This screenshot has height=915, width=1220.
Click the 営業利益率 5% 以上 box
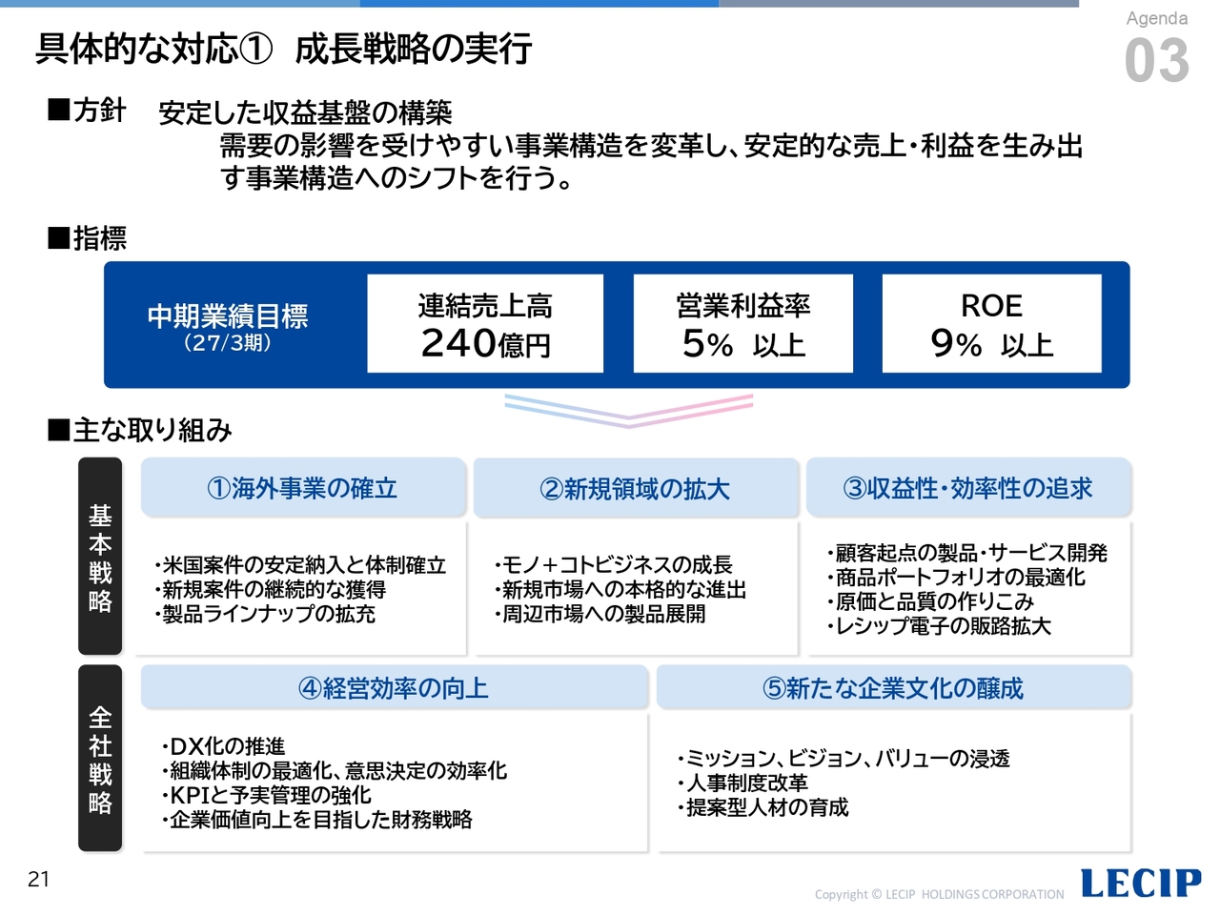[x=743, y=323]
